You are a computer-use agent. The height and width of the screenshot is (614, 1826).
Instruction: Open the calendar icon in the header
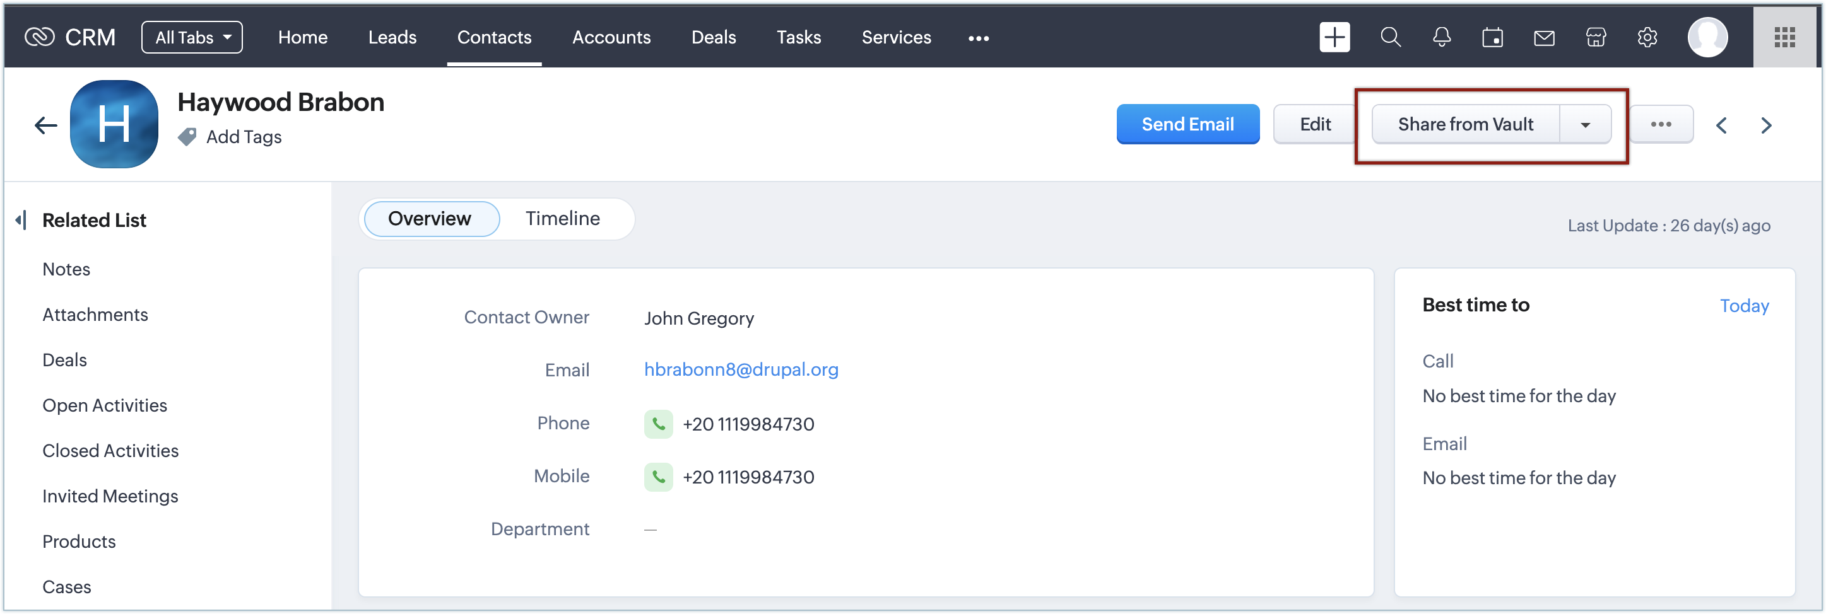(x=1492, y=37)
